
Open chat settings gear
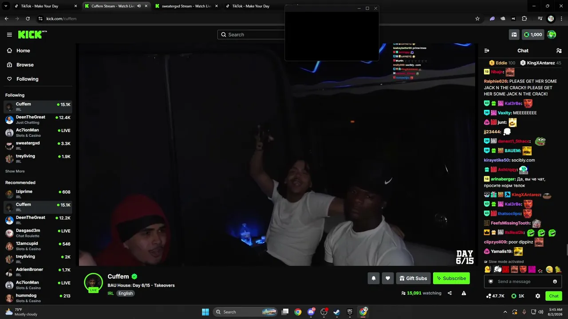pos(538,296)
